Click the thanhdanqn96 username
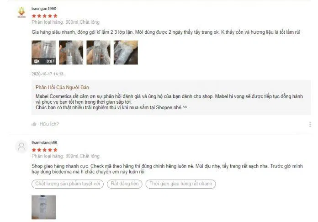The width and height of the screenshot is (318, 222). click(x=44, y=143)
